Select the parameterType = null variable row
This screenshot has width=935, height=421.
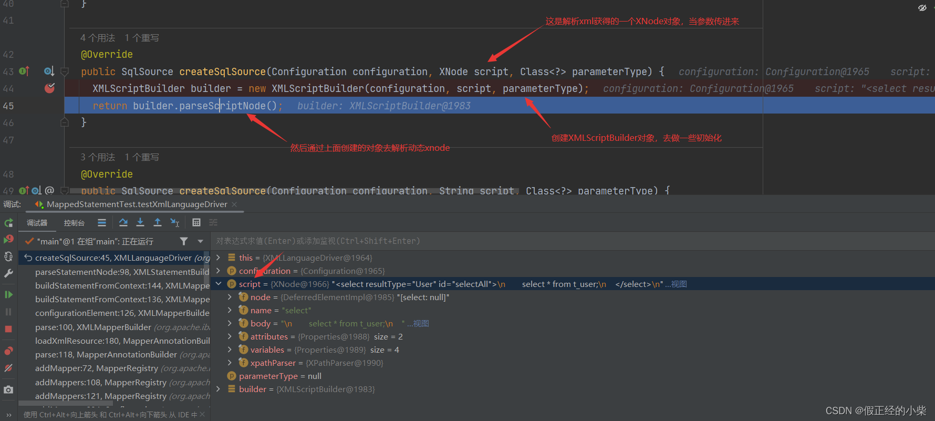[x=573, y=376]
